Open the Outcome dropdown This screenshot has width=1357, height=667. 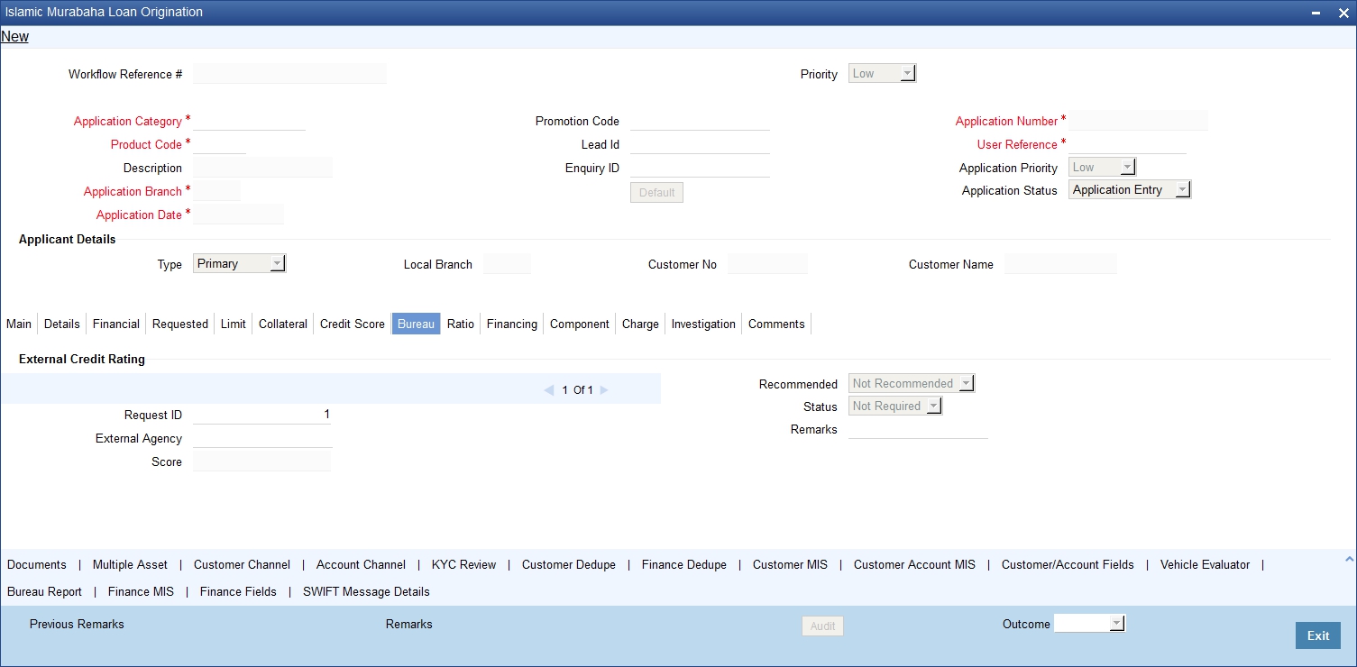coord(1090,623)
